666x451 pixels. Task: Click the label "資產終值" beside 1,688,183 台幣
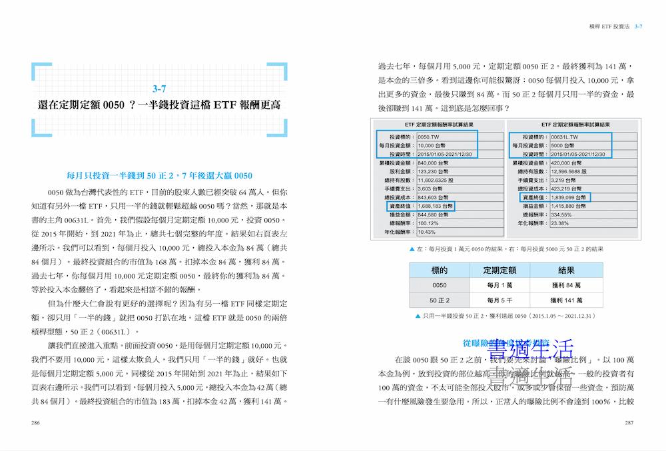tap(402, 206)
